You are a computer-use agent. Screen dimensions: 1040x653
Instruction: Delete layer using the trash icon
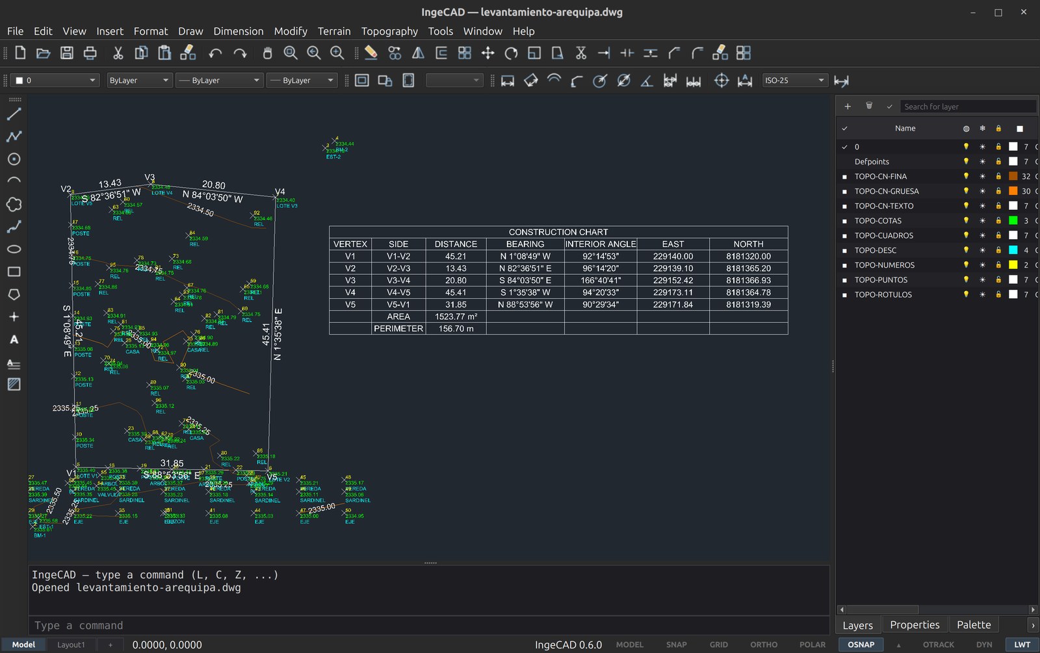tap(869, 106)
